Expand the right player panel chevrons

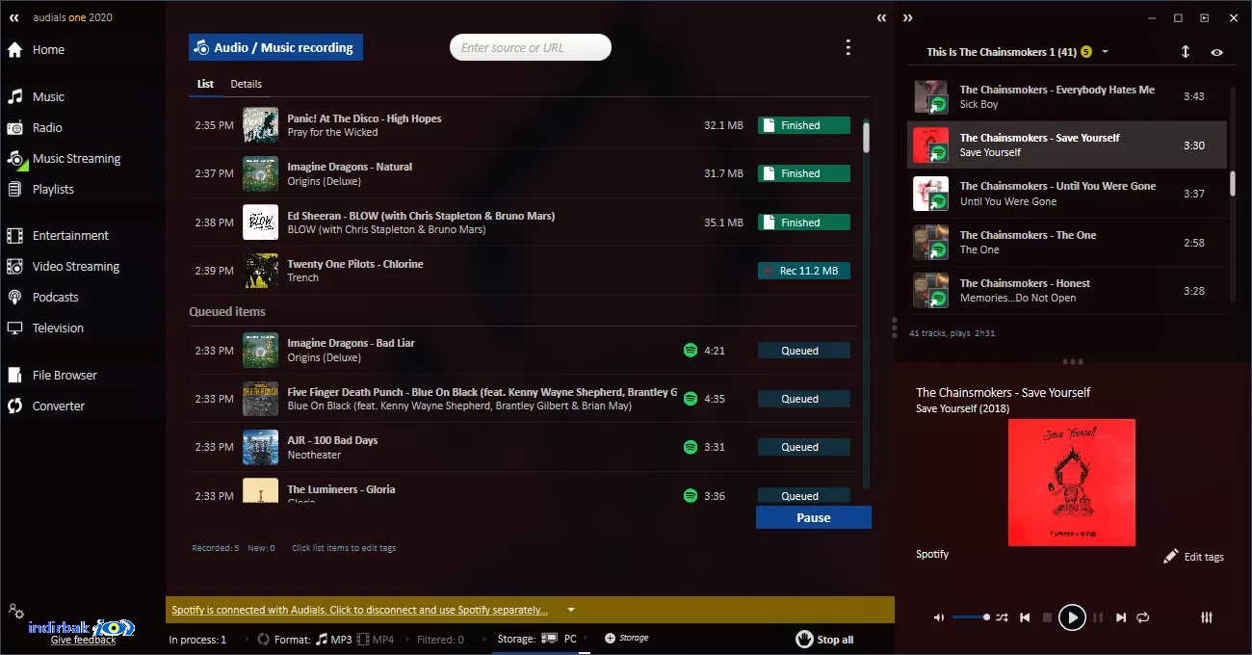point(907,17)
